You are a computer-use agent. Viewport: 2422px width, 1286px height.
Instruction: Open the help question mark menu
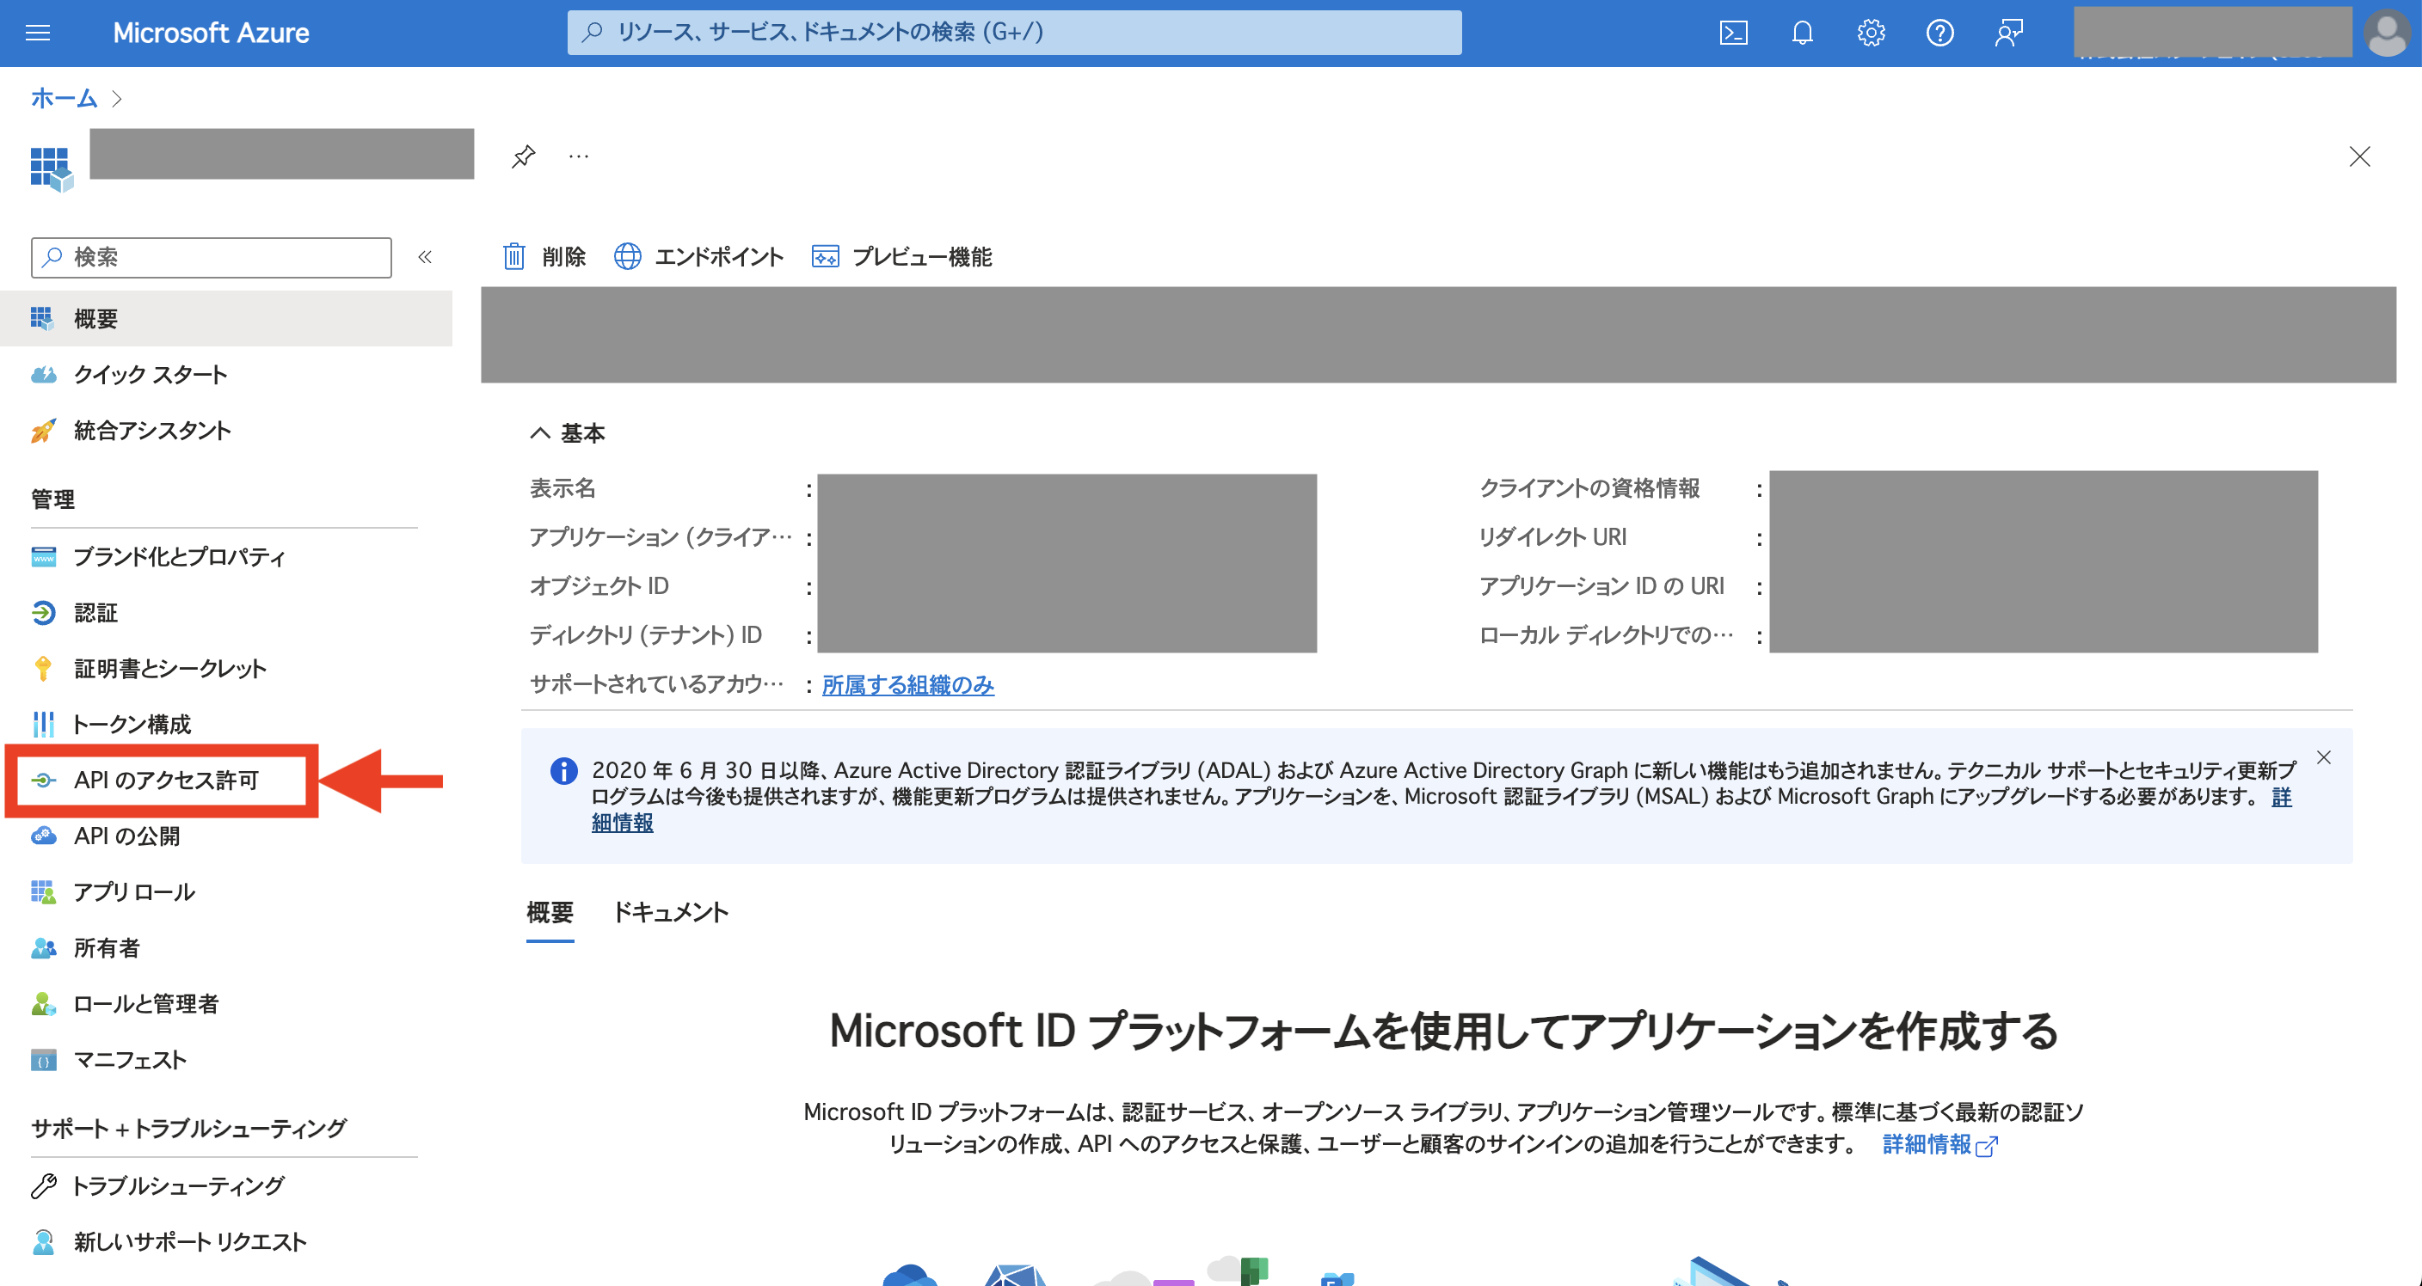pyautogui.click(x=1939, y=33)
